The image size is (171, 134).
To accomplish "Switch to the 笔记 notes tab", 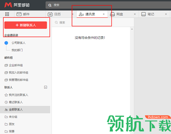I will [x=151, y=14].
